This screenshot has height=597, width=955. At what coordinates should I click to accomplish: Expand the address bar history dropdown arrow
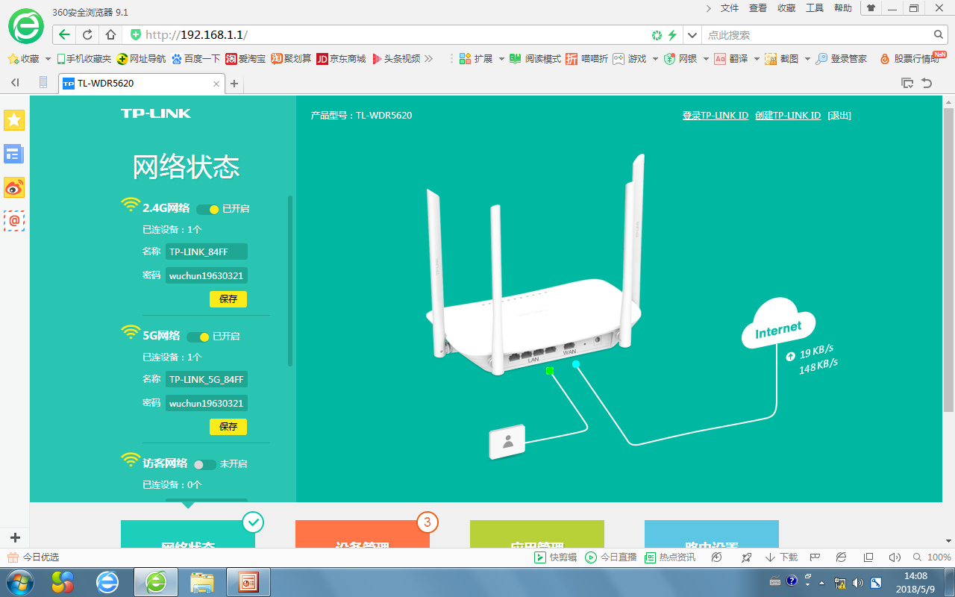692,35
